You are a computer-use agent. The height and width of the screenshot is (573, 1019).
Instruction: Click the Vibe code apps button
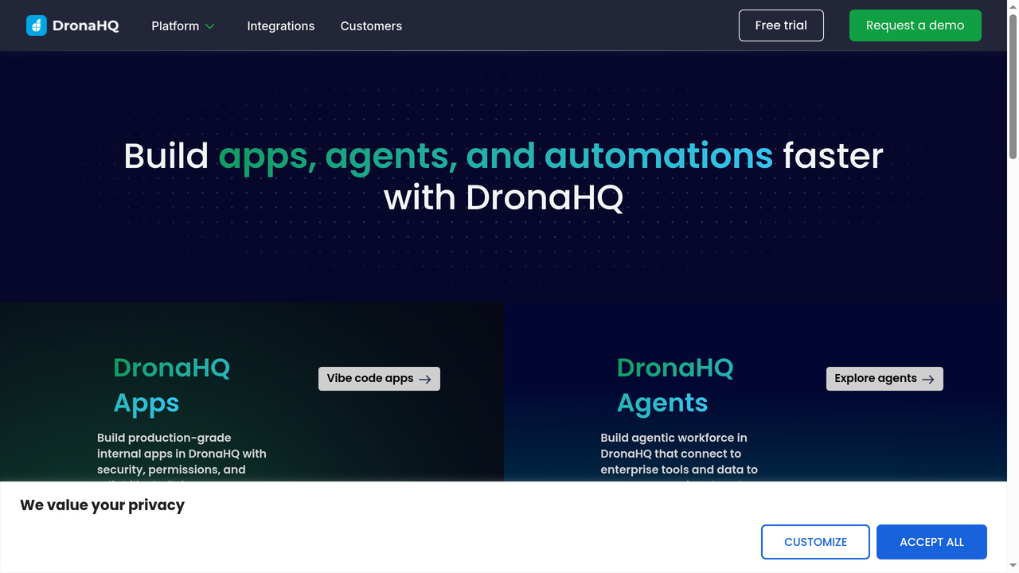pos(379,379)
